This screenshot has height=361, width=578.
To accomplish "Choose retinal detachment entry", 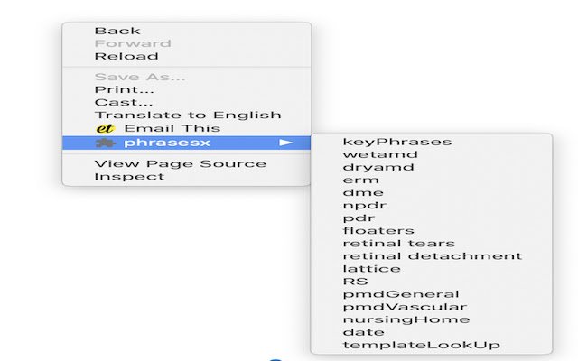I will (x=432, y=256).
